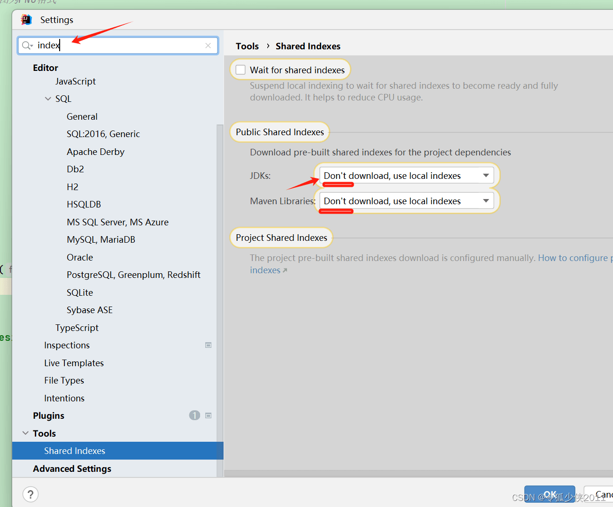Viewport: 613px width, 507px height.
Task: Select Db2 dialect item
Action: 75,169
